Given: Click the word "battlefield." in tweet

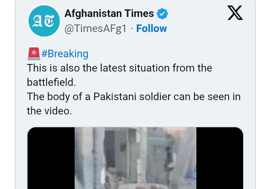Looking at the screenshot, I should coord(52,82).
